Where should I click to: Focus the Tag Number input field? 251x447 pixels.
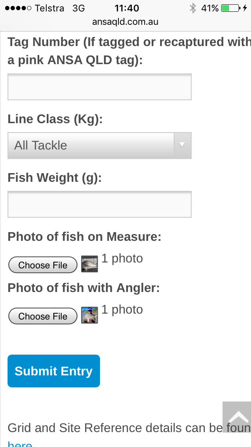point(99,87)
